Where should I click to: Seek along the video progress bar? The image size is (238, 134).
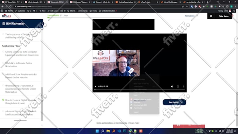(x=140, y=90)
